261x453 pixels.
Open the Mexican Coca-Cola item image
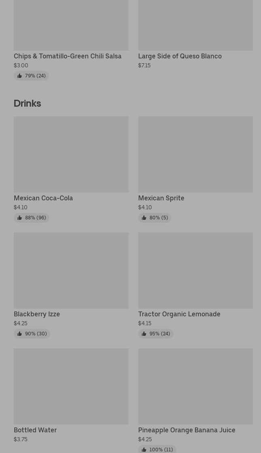71,154
